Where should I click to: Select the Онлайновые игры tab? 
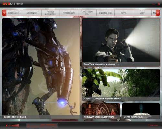[87, 13]
